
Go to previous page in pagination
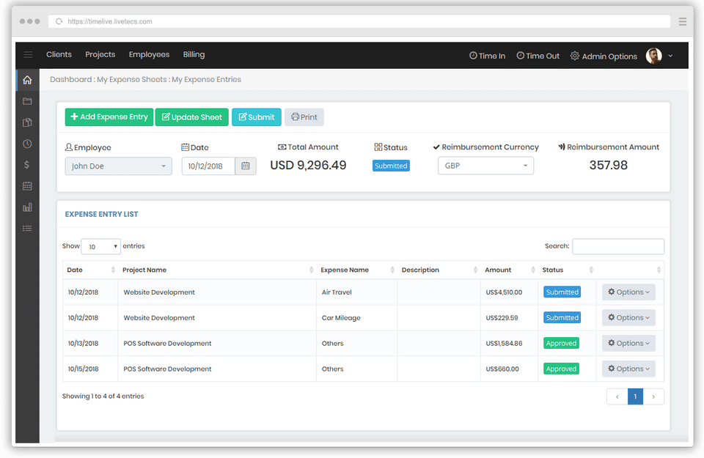(x=617, y=396)
